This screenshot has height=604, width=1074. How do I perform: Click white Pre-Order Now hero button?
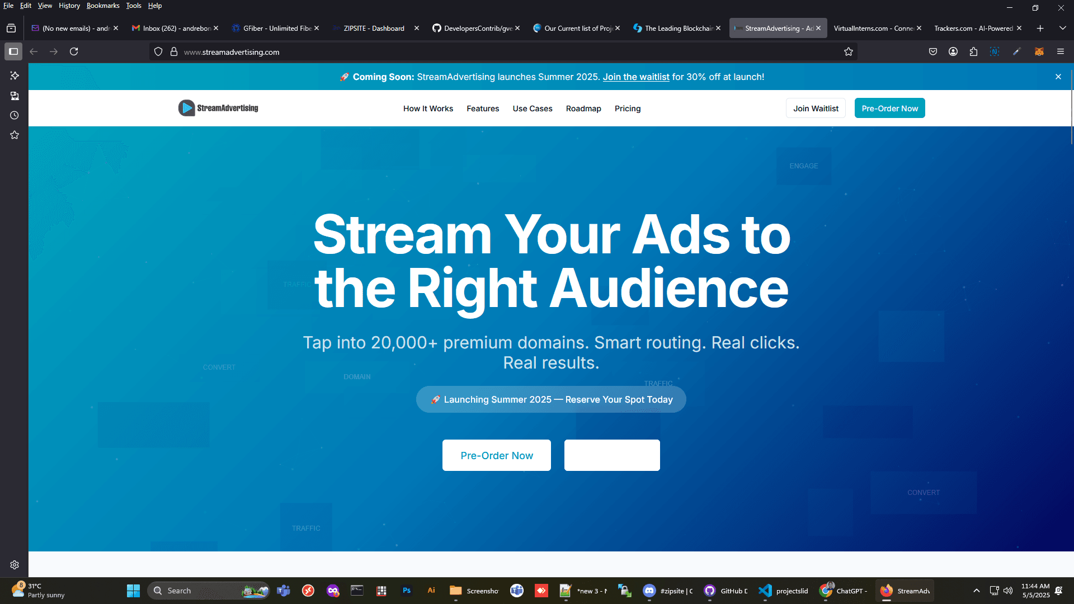[497, 455]
